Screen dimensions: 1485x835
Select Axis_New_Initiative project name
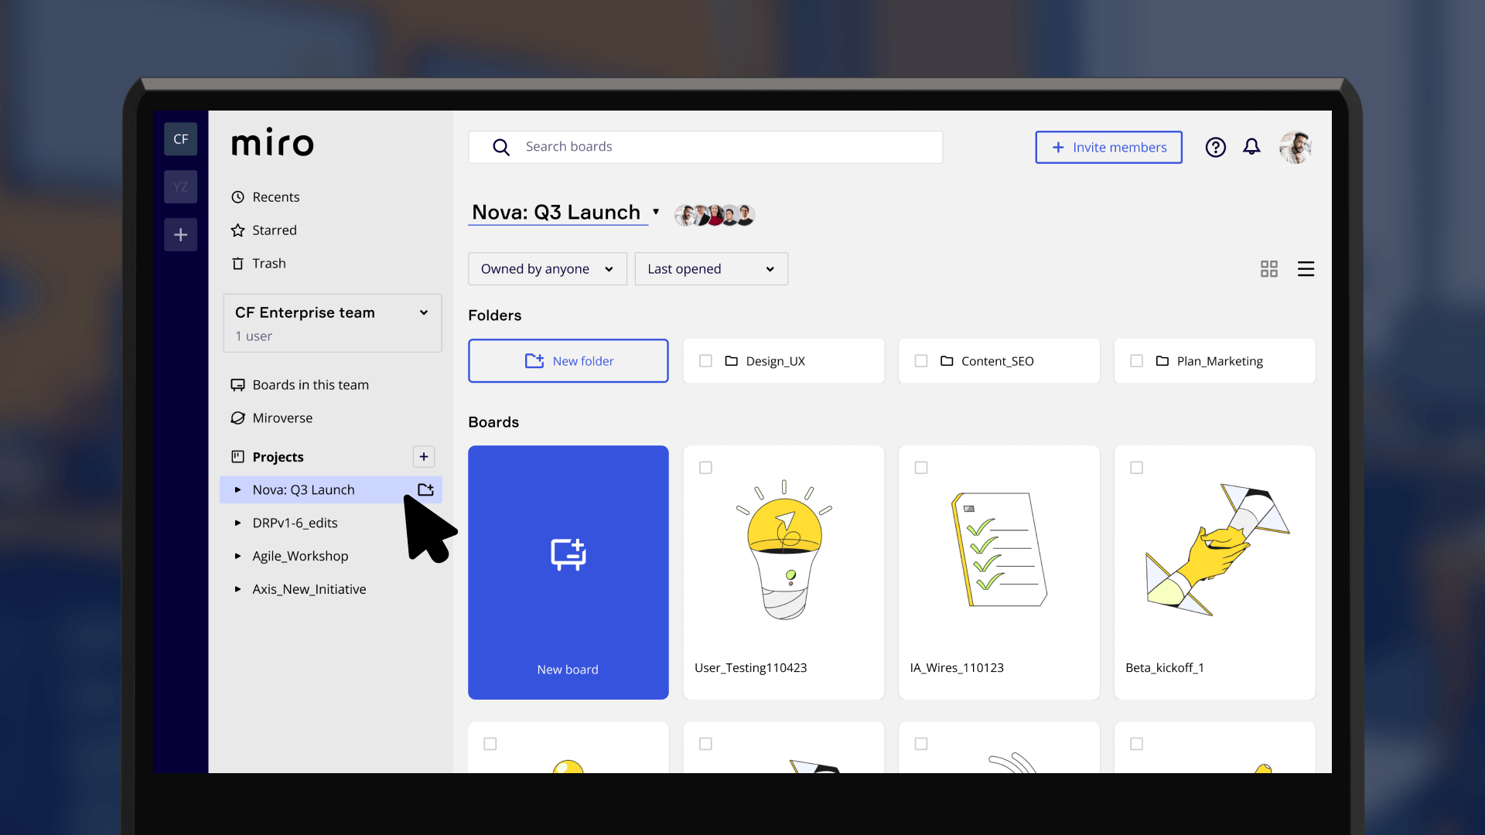[309, 589]
